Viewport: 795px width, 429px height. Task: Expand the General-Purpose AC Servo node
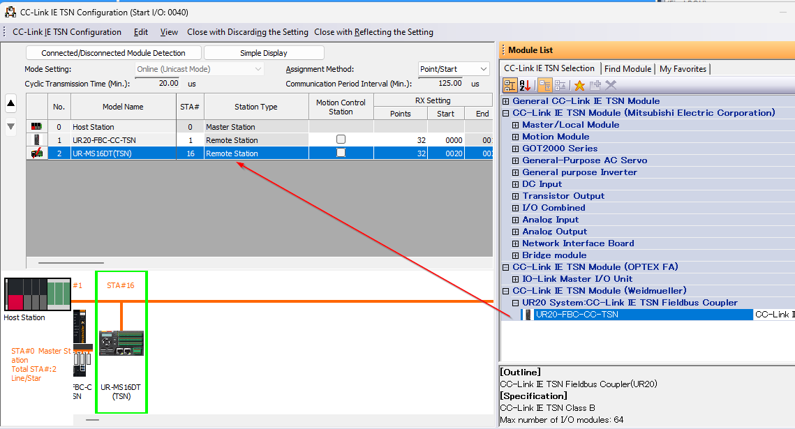coord(515,160)
